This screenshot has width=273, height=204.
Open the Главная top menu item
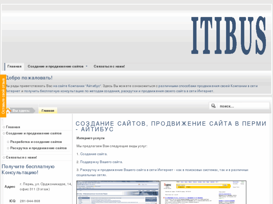(14, 67)
